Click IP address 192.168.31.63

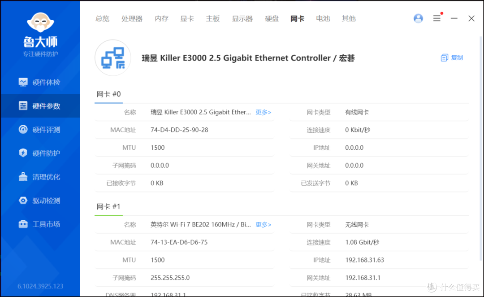click(364, 260)
